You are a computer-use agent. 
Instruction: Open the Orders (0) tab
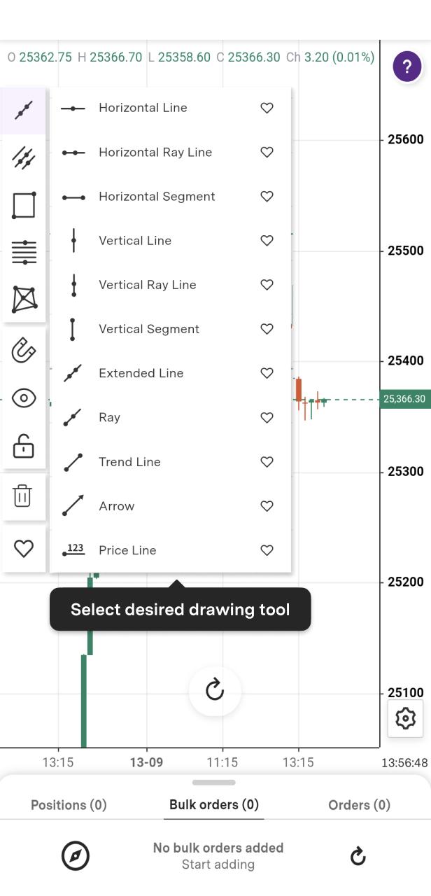pyautogui.click(x=359, y=805)
